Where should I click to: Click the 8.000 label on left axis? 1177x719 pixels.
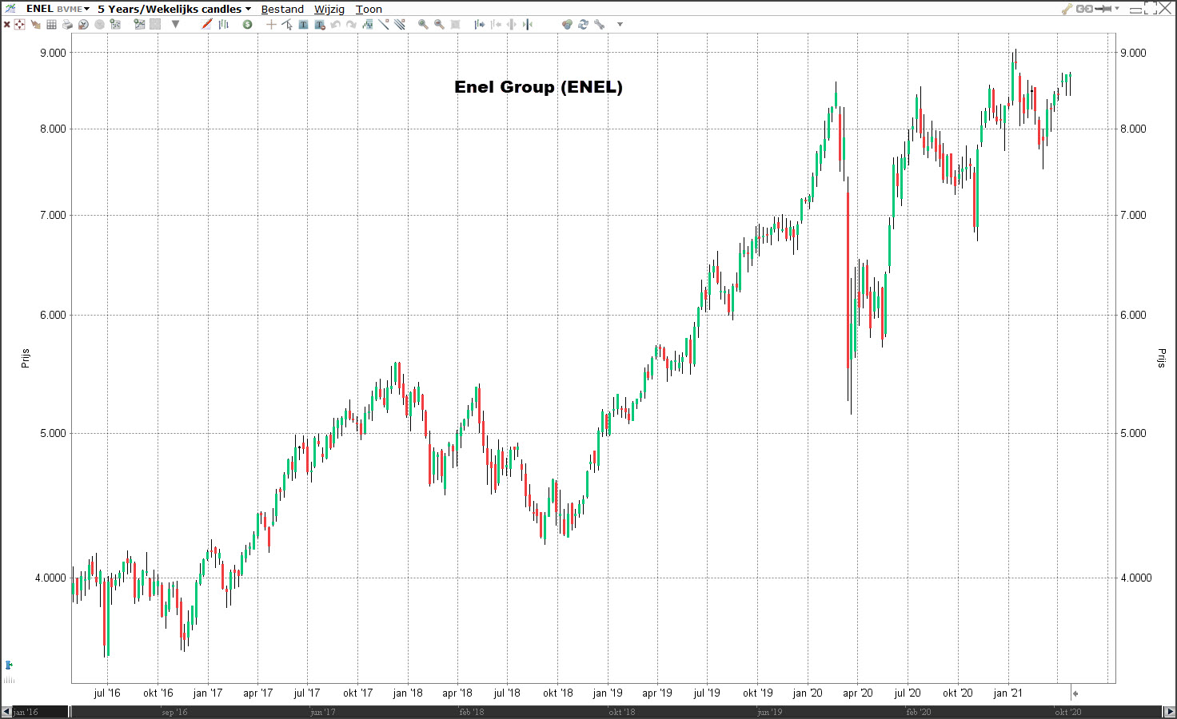click(53, 129)
